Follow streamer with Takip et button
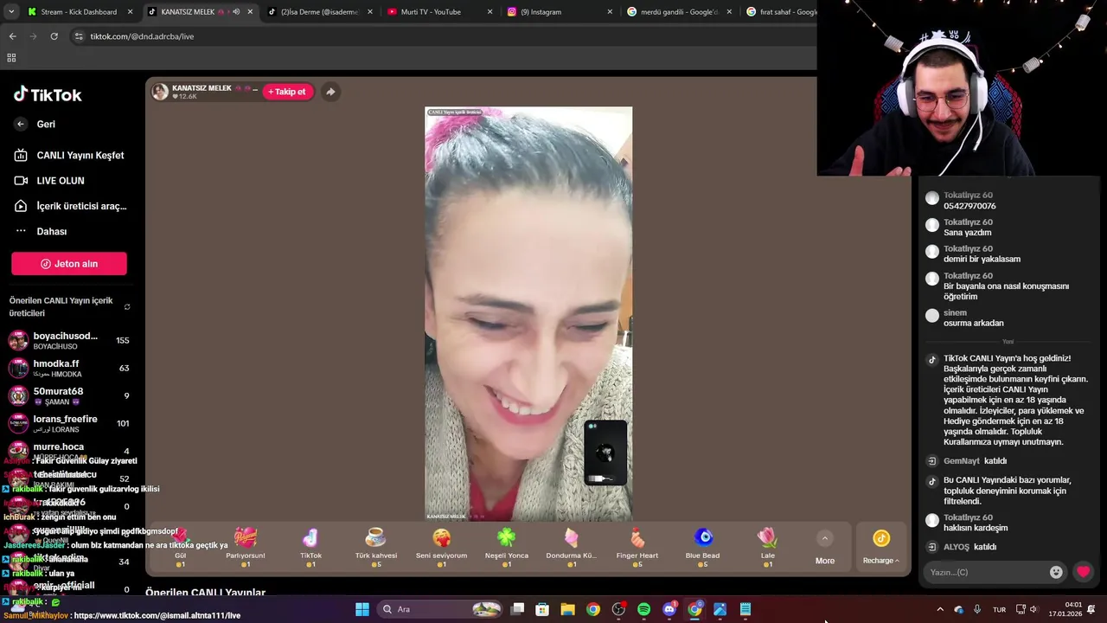 pyautogui.click(x=287, y=92)
